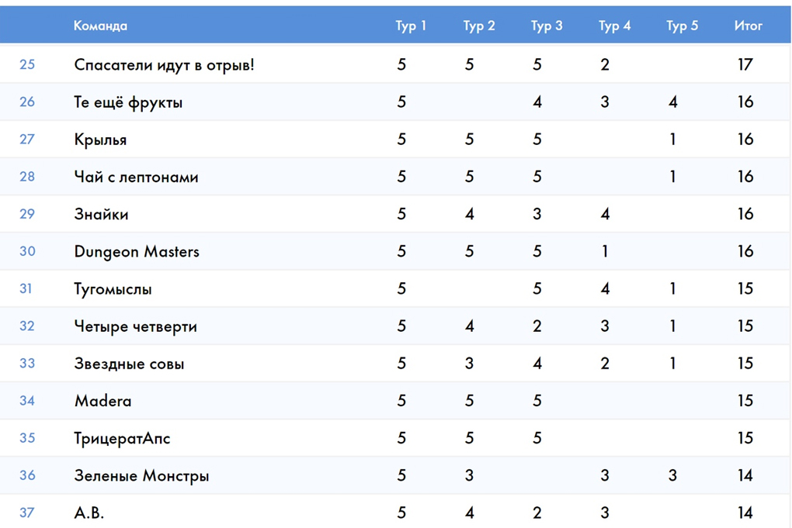Select the Тур 1 column header
792x528 pixels.
click(x=410, y=26)
